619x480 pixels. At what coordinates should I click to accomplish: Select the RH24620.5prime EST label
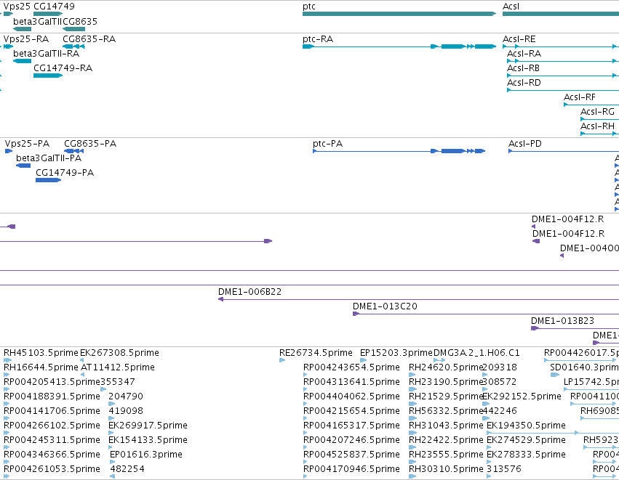click(x=446, y=367)
